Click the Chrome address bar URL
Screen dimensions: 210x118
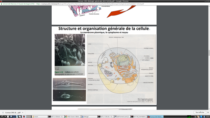tap(90, 4)
